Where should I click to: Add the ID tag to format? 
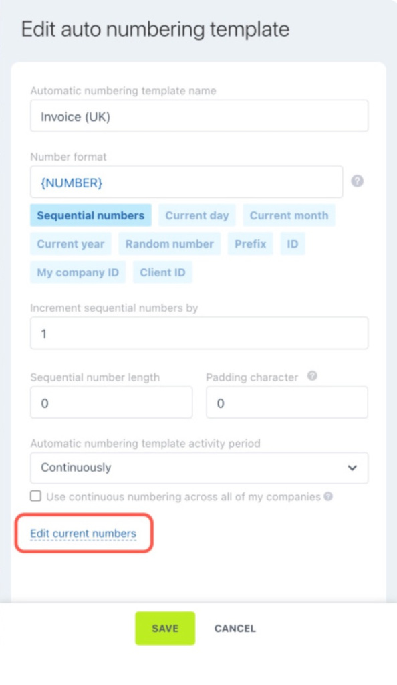pos(292,243)
